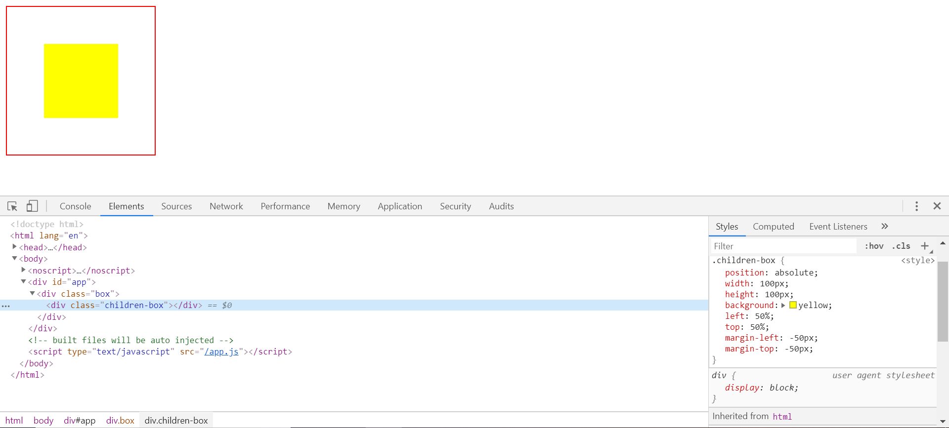The image size is (949, 428).
Task: Select the children-box div row in DOM tree
Action: [354, 305]
